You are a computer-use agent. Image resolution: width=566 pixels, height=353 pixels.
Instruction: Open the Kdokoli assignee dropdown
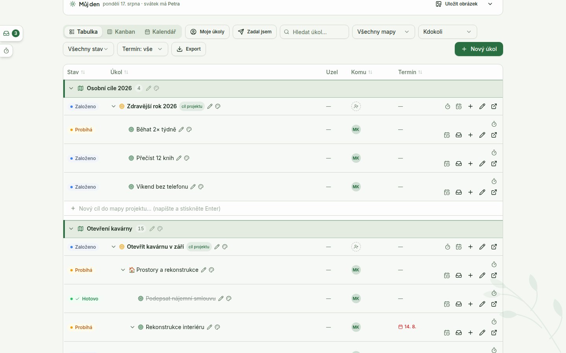click(x=448, y=32)
